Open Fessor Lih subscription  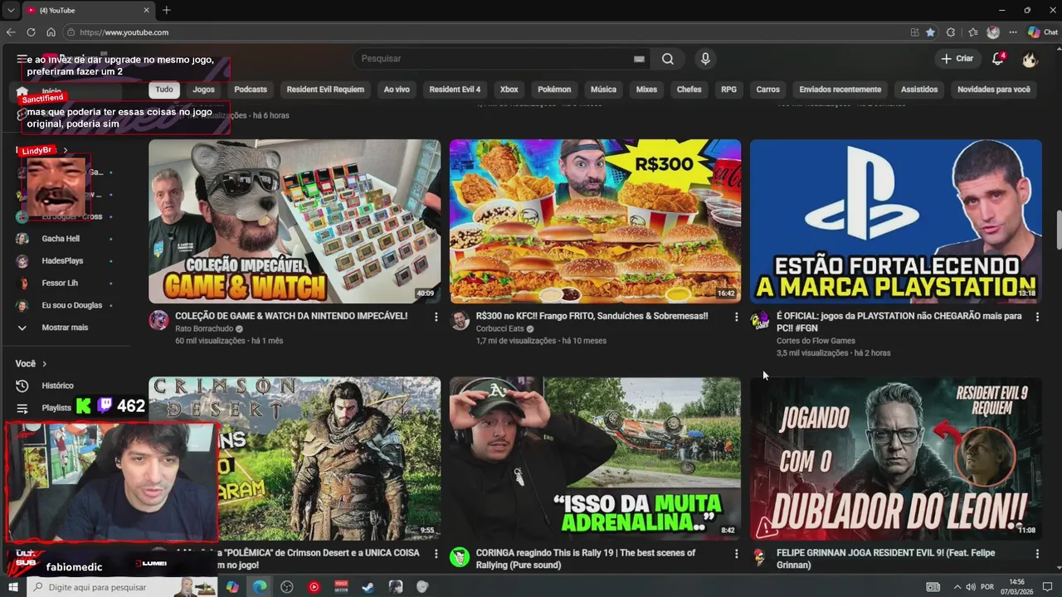click(60, 283)
